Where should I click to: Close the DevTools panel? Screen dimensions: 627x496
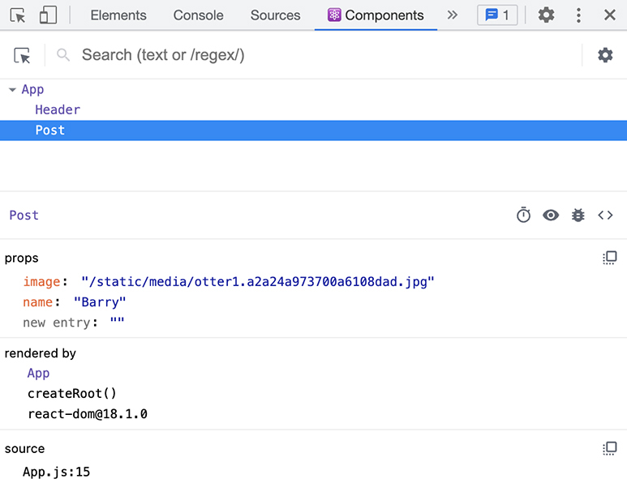[609, 15]
